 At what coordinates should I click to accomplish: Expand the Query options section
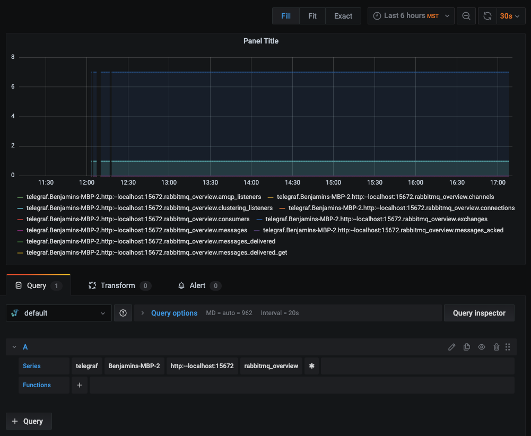point(174,313)
